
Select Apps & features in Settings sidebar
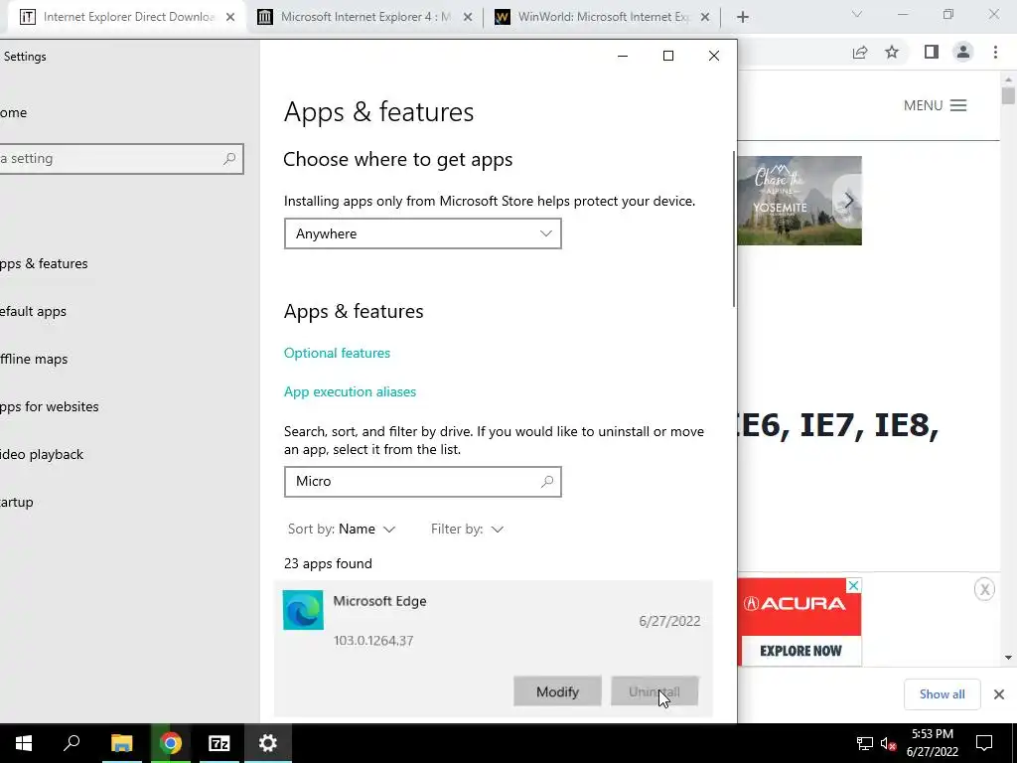coord(44,263)
